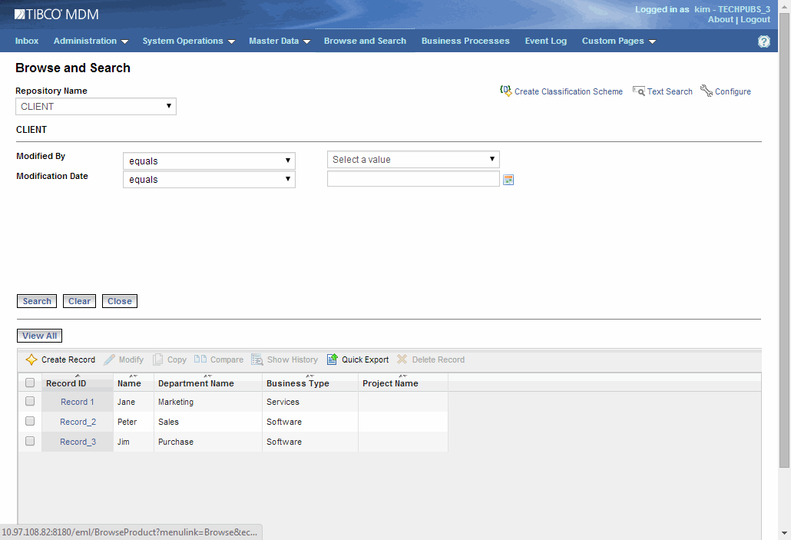791x540 pixels.
Task: Click the Create Classification Scheme icon
Action: tap(505, 91)
